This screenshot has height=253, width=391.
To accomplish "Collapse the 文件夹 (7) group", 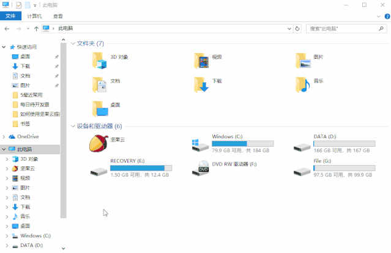I will 73,43.
